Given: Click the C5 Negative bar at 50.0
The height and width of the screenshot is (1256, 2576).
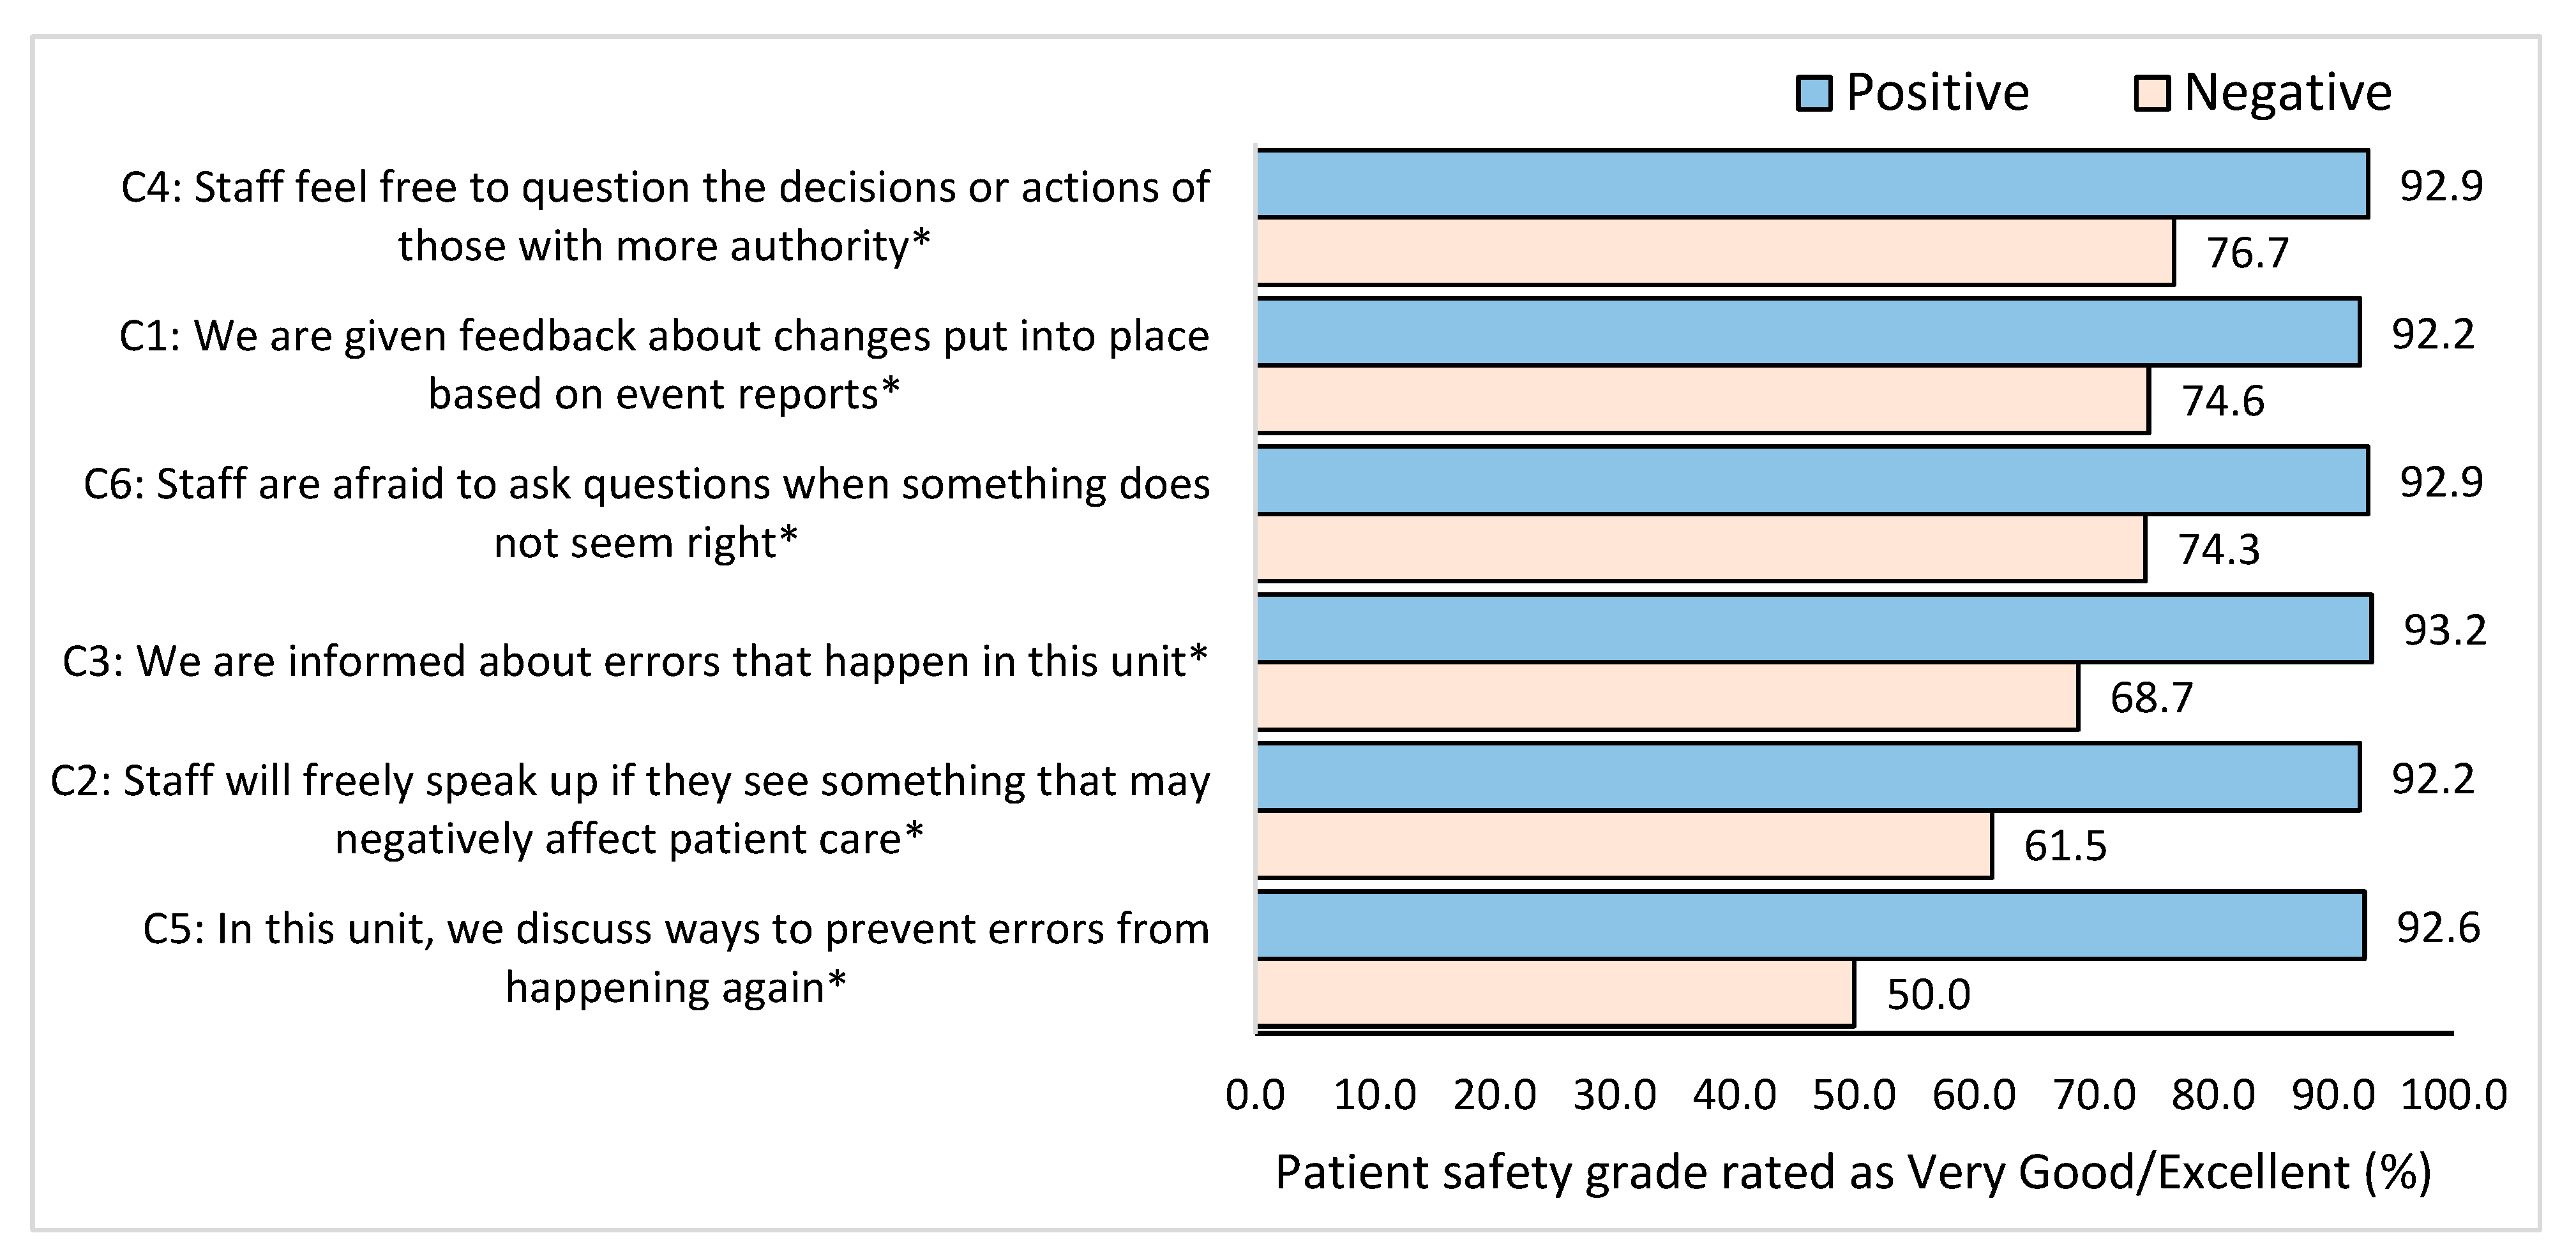Looking at the screenshot, I should [x=1555, y=993].
